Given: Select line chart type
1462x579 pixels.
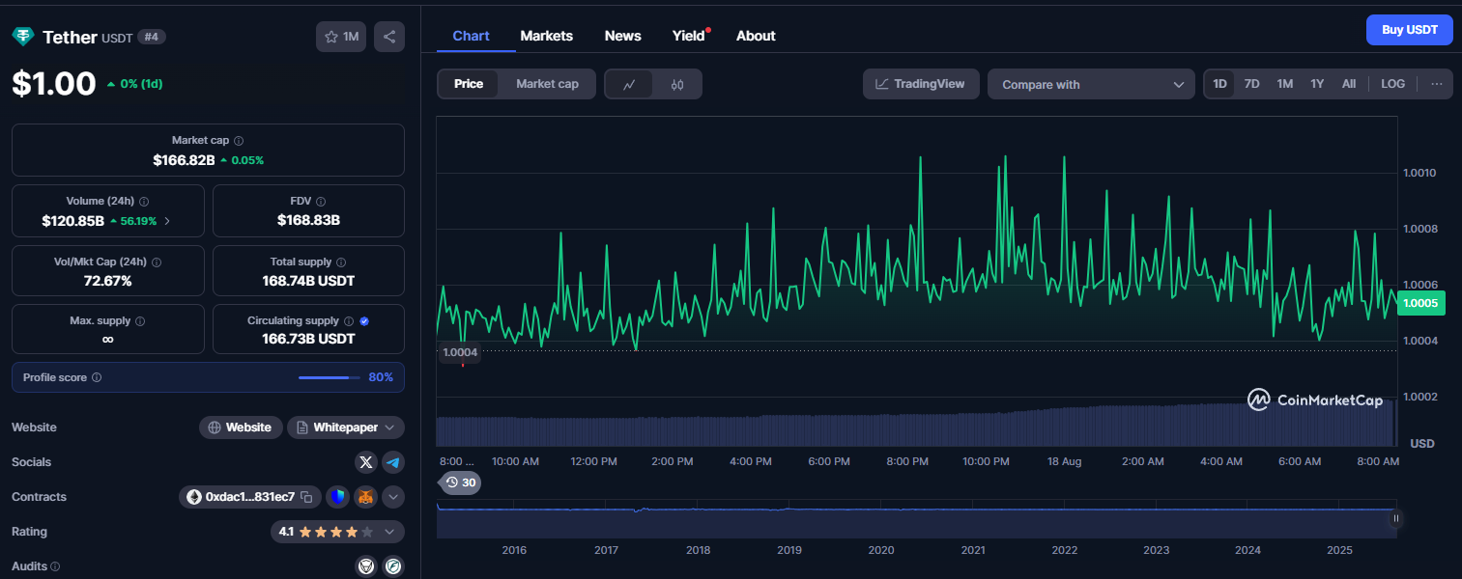Looking at the screenshot, I should (x=629, y=84).
